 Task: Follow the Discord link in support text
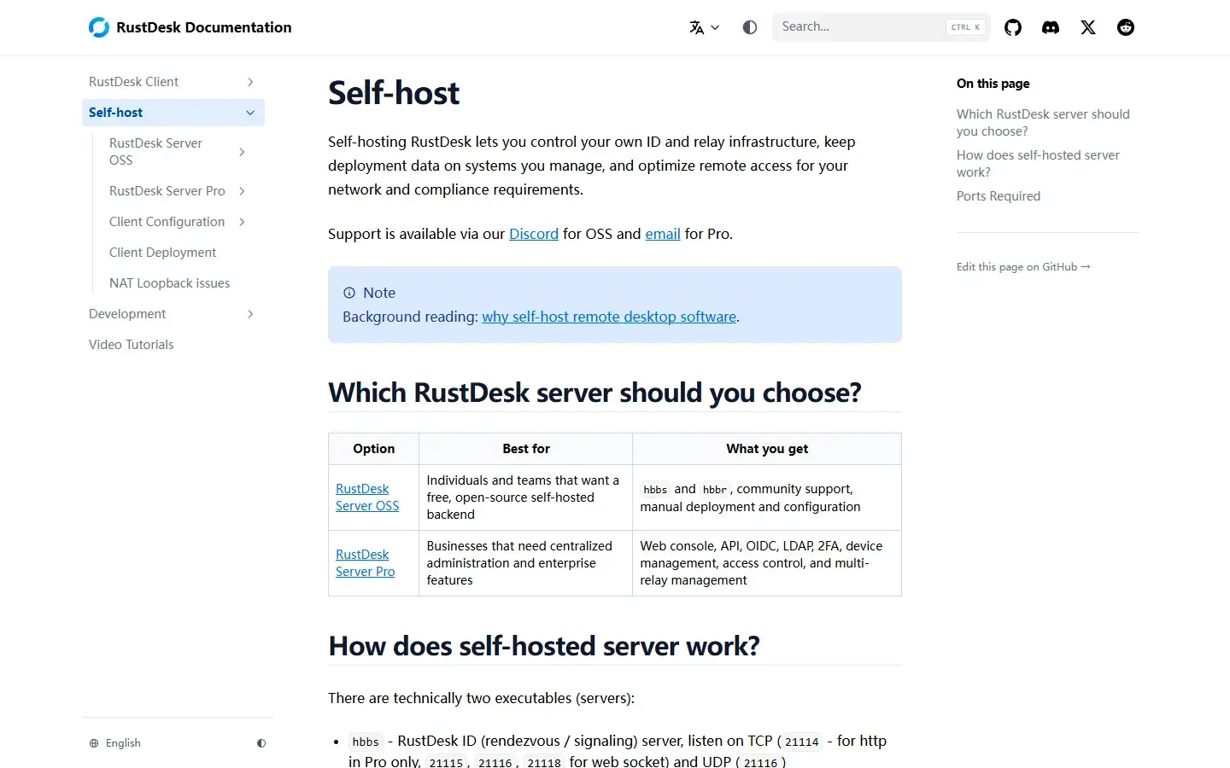click(x=534, y=234)
